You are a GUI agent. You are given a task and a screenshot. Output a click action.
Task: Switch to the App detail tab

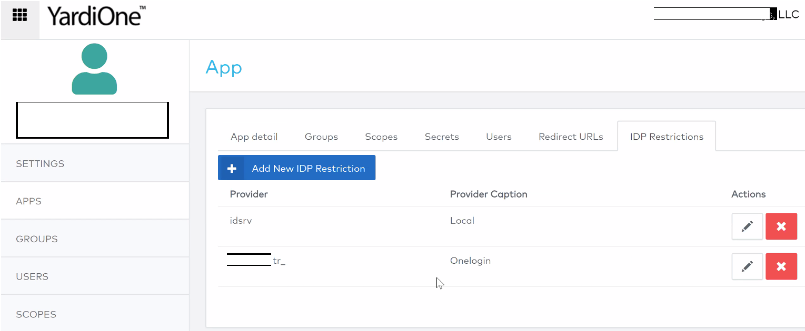coord(254,136)
